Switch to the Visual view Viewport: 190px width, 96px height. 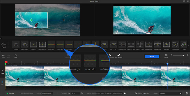(3, 72)
